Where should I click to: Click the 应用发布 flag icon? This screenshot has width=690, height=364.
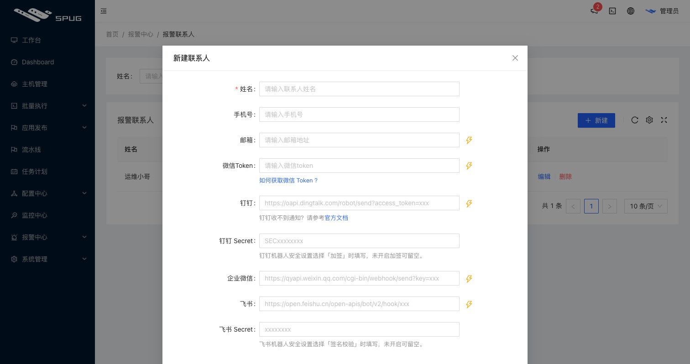pyautogui.click(x=14, y=128)
